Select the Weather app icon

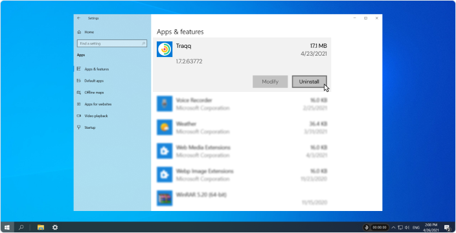point(165,128)
